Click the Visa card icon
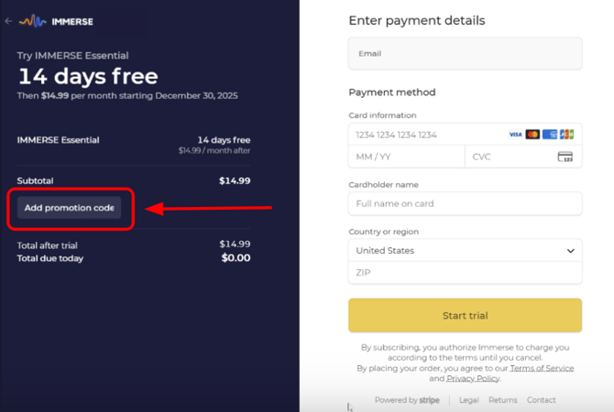 [516, 135]
